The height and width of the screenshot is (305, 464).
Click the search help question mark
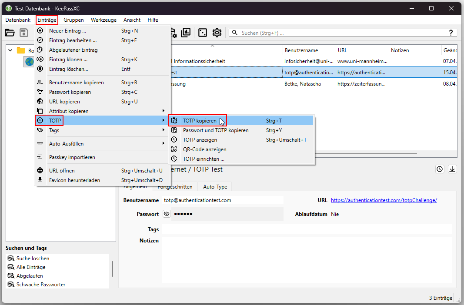click(451, 33)
